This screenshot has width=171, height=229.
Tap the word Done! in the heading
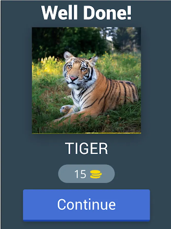[107, 12]
